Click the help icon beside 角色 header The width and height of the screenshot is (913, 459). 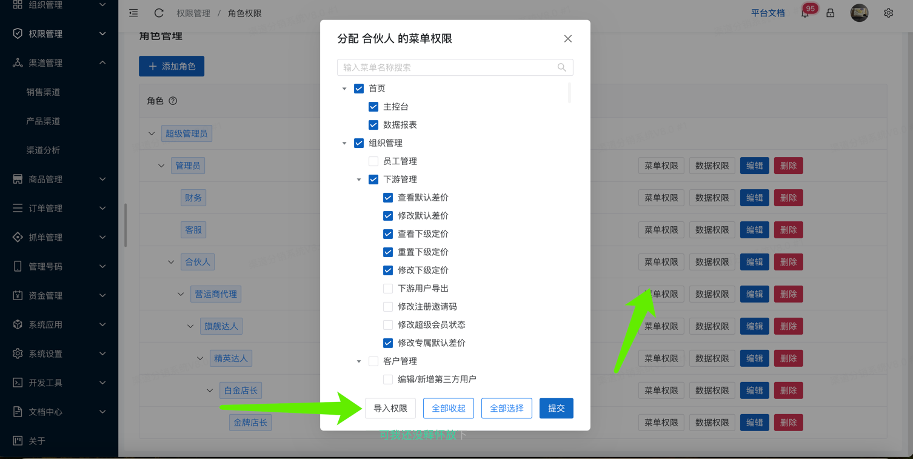173,101
